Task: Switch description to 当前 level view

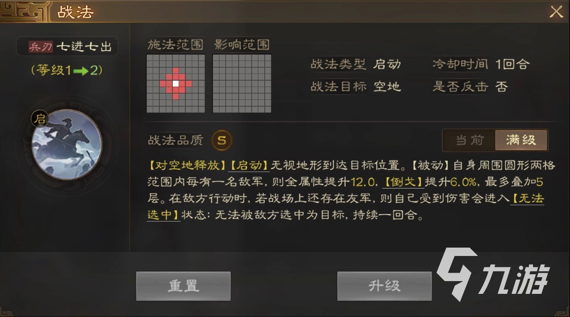Action: click(469, 140)
